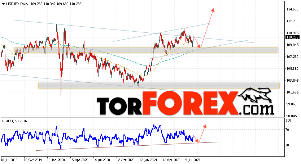Click the 112.730 price axis level
Viewport: 301px width, 164px height.
point(292,21)
